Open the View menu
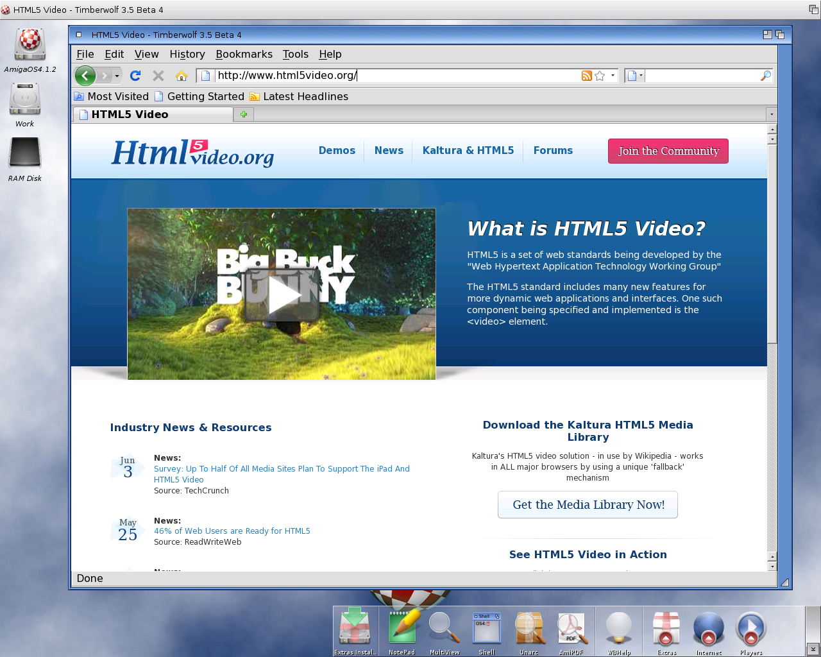Image resolution: width=821 pixels, height=657 pixels. pos(146,54)
